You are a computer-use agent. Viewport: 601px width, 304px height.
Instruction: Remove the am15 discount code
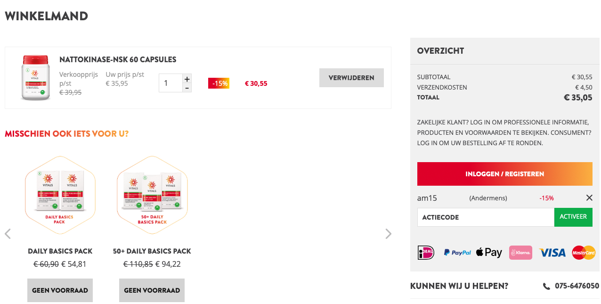coord(589,198)
